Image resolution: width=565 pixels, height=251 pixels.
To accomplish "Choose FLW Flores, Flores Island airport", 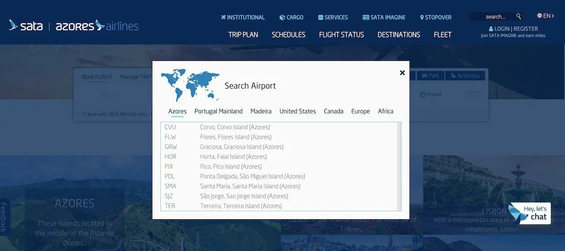I will pos(279,137).
